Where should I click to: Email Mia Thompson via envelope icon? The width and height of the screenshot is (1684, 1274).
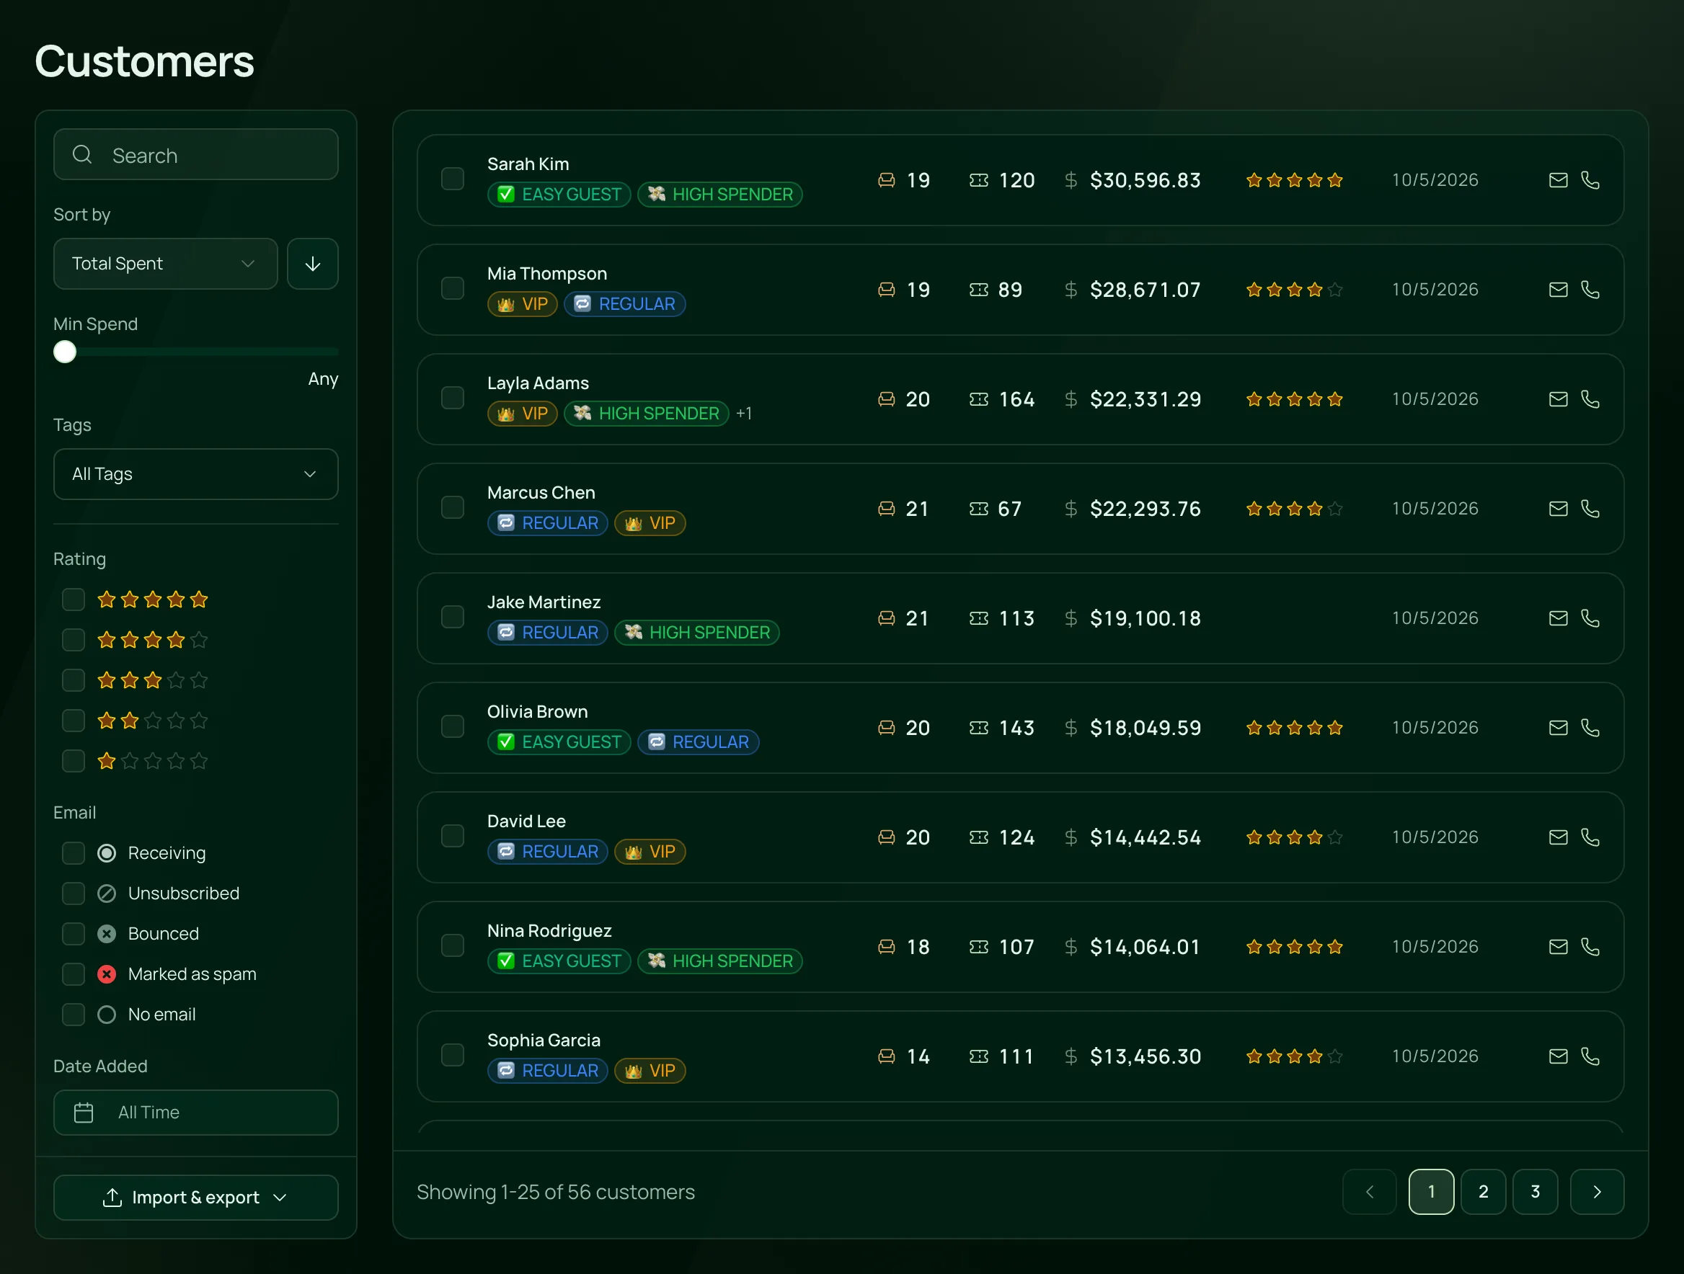click(1558, 290)
